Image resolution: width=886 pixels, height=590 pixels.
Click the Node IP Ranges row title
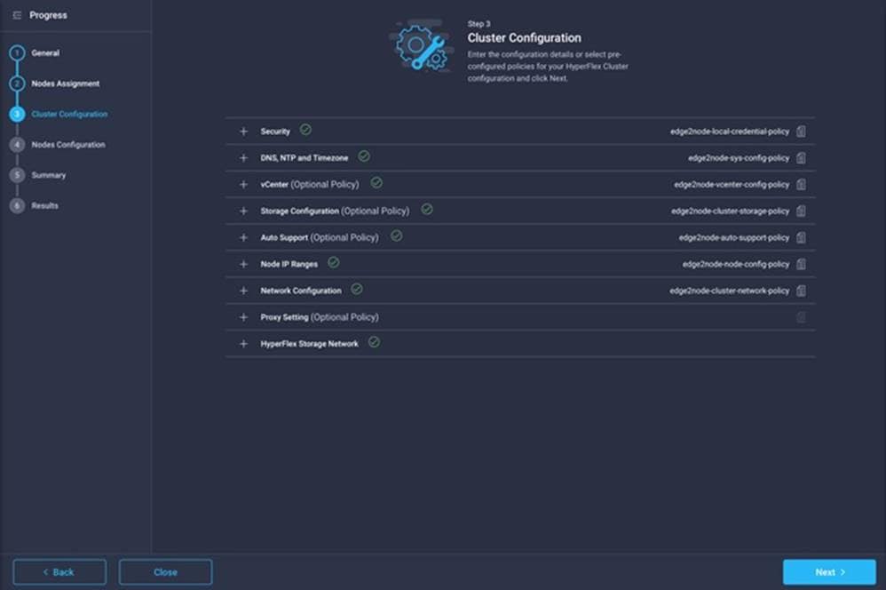pos(289,264)
